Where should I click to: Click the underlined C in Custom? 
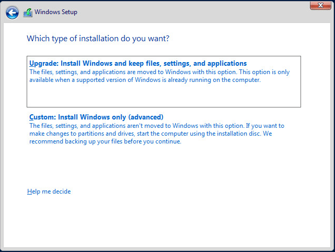32,117
